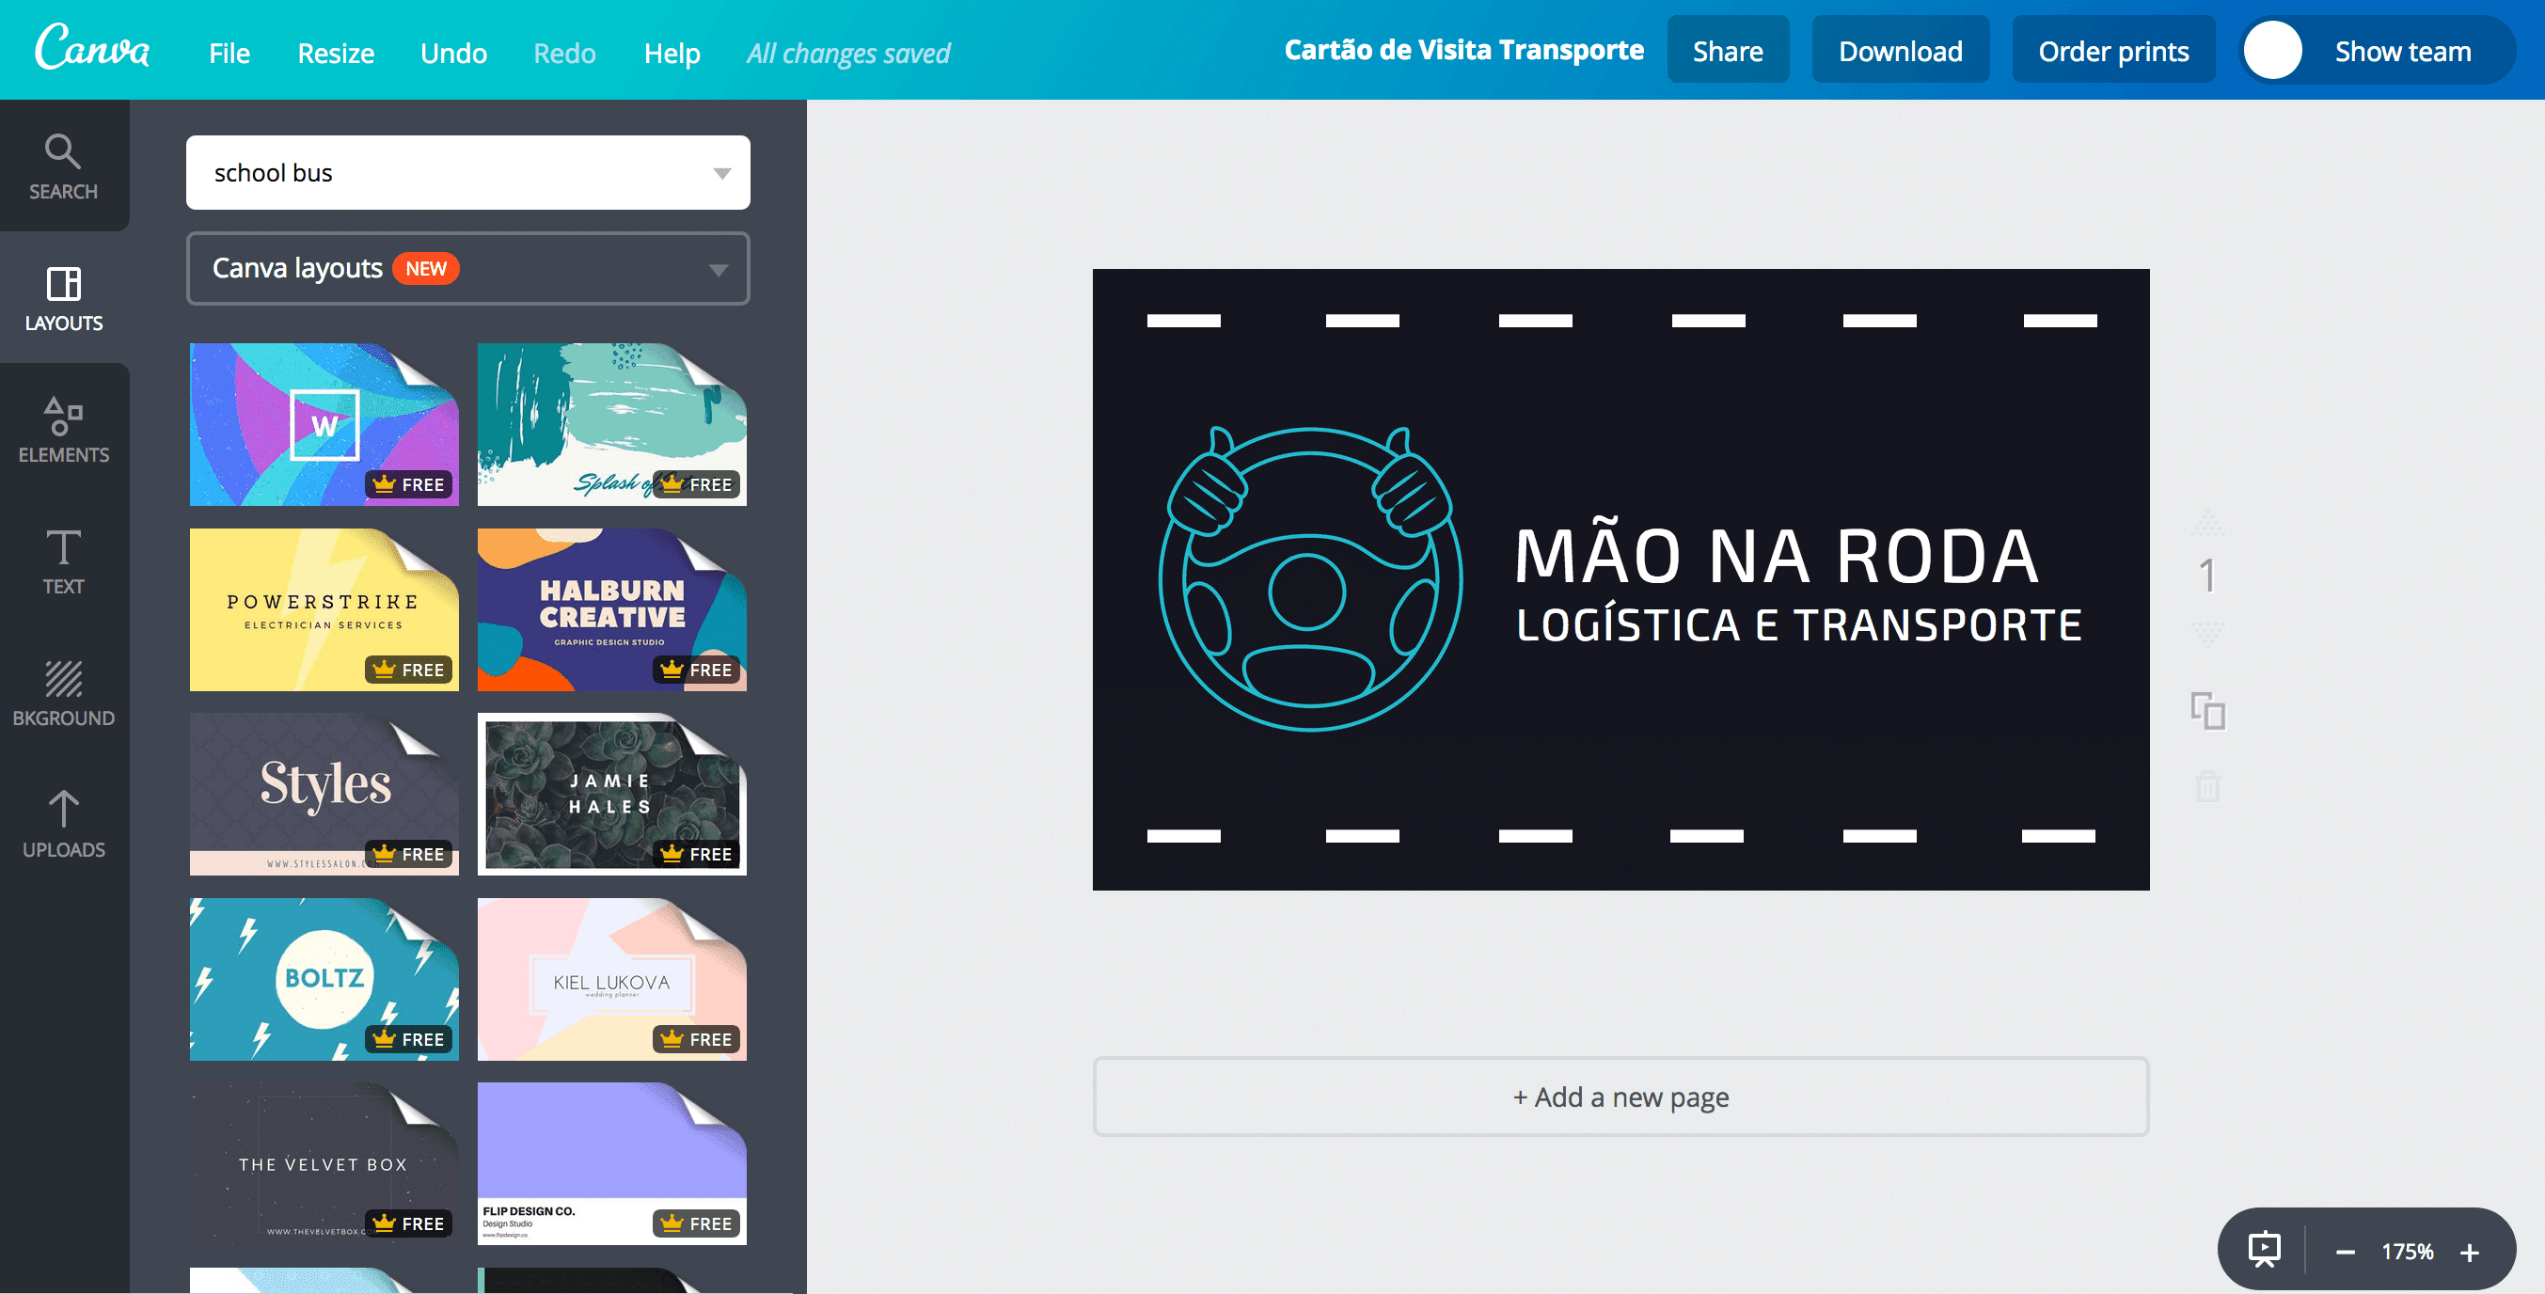Select the MÃO NA RODA heading text

pyautogui.click(x=1777, y=553)
